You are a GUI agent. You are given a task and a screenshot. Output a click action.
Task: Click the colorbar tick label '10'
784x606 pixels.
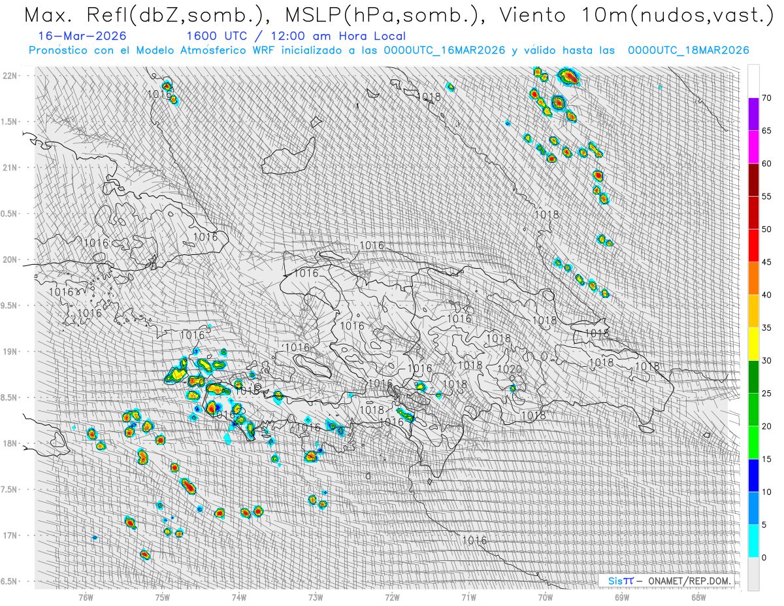[x=766, y=492]
